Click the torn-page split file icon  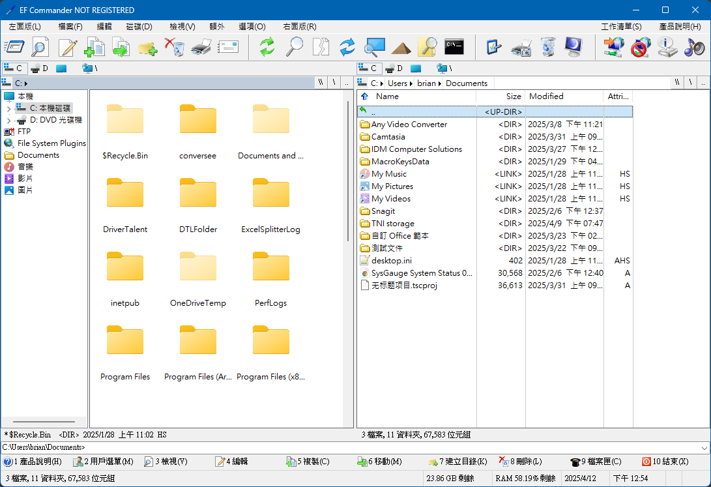[321, 47]
